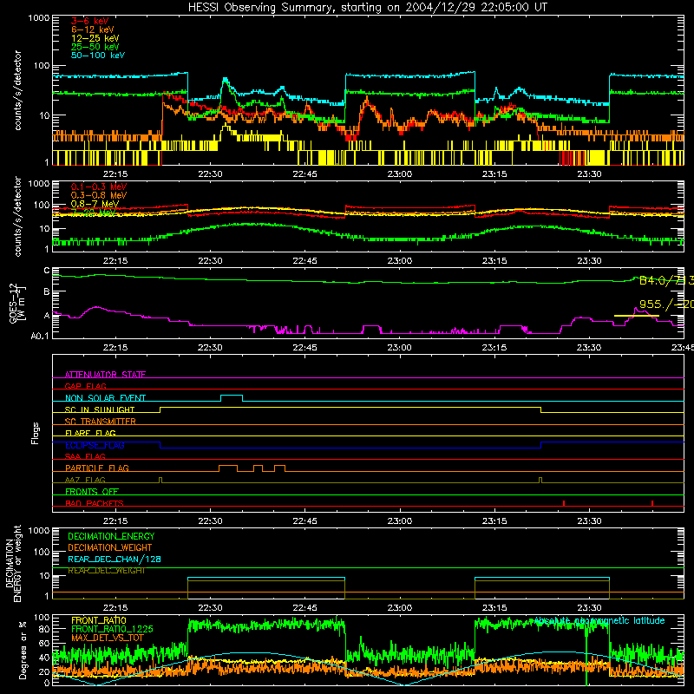The image size is (694, 694).
Task: Select the REAR_DEC_CHAN/128 legend label
Action: [115, 560]
